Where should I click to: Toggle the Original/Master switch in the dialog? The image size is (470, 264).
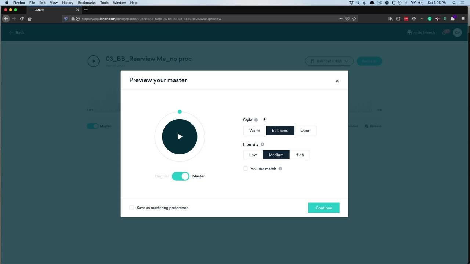coord(181,176)
